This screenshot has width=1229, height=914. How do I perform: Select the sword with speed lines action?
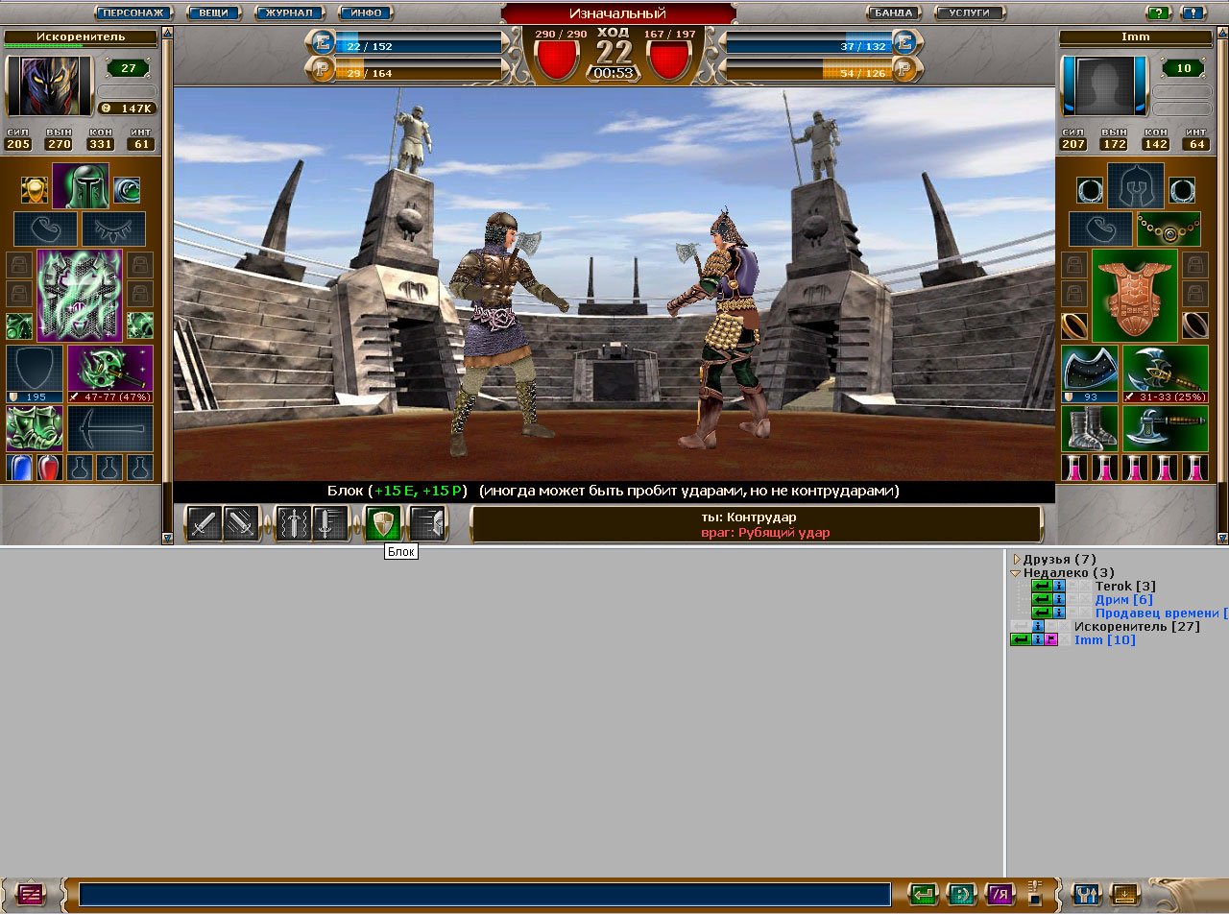(x=330, y=524)
